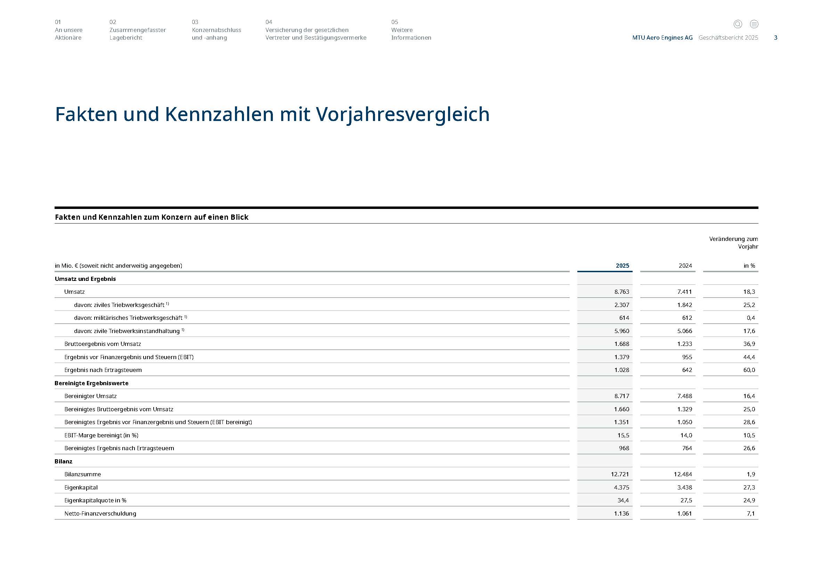Click the 'in %' column header
The width and height of the screenshot is (813, 575).
[749, 266]
